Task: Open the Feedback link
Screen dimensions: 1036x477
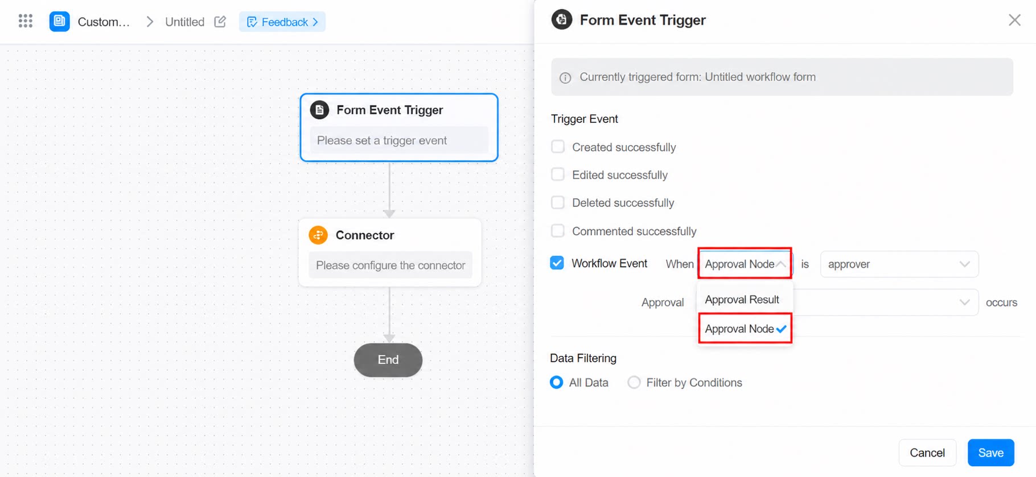Action: (282, 22)
